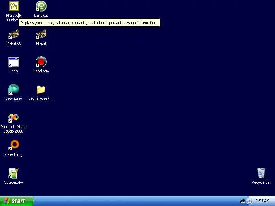This screenshot has height=206, width=275.
Task: Click the "Supermium" icon label
Action: click(x=13, y=99)
